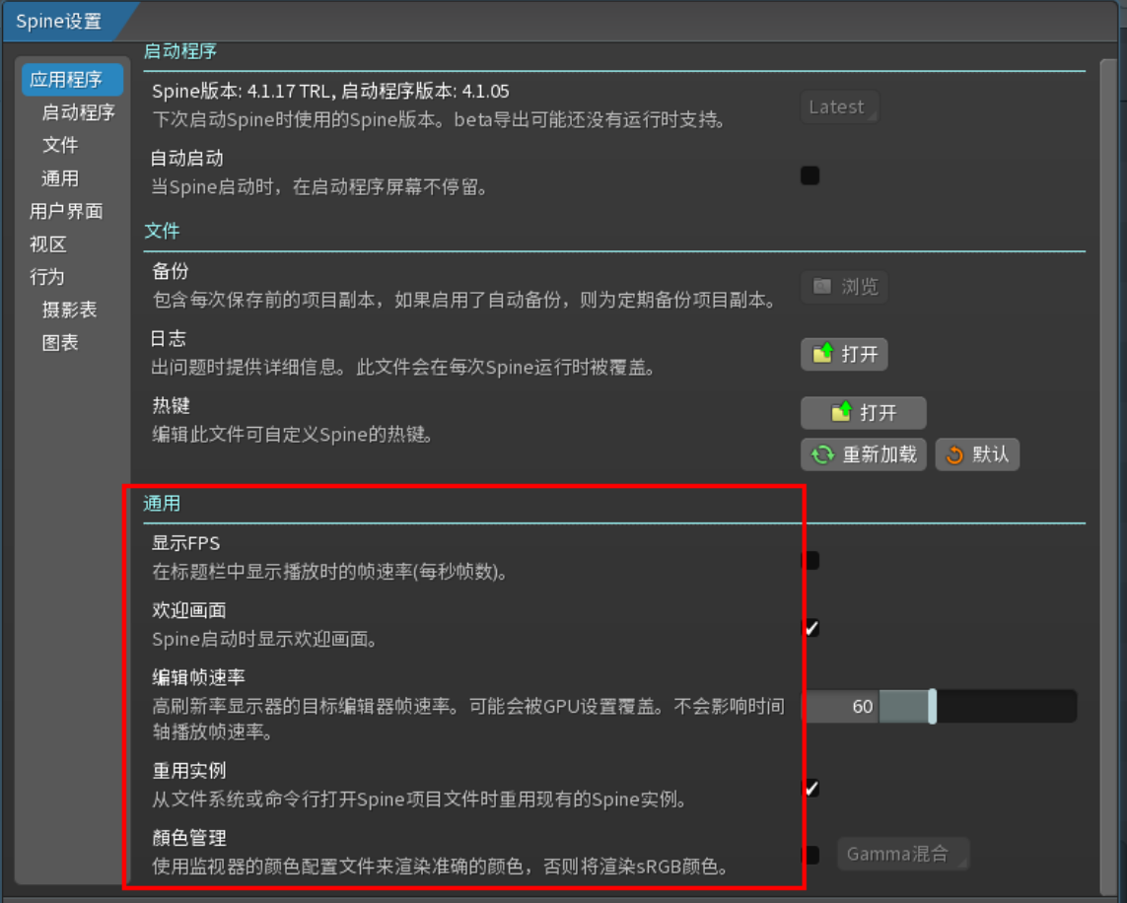
Task: Reset hotkeys with the 默认 button
Action: click(x=977, y=454)
